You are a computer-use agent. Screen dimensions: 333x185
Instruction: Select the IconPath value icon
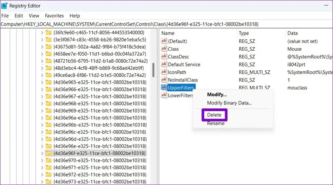tap(164, 72)
